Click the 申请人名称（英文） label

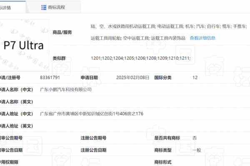[x=16, y=102]
